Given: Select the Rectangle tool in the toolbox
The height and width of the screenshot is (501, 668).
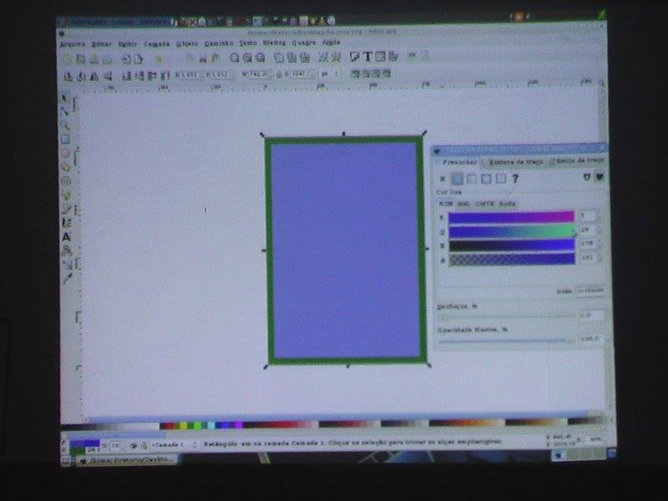Looking at the screenshot, I should [x=65, y=139].
